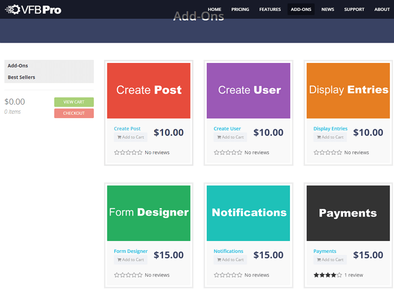Click the Create User star rating
Image resolution: width=394 pixels, height=290 pixels.
228,153
